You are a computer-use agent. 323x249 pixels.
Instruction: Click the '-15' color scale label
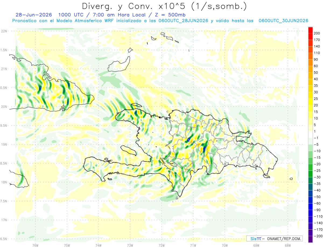pyautogui.click(x=317, y=158)
